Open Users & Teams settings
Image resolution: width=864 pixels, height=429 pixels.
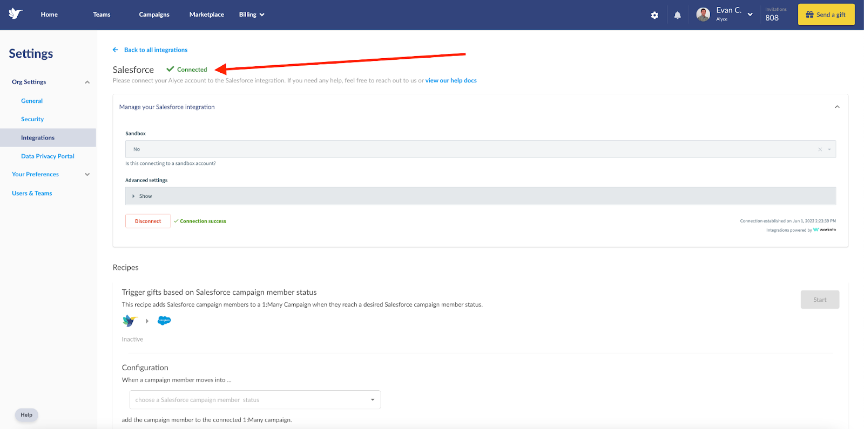pos(32,193)
